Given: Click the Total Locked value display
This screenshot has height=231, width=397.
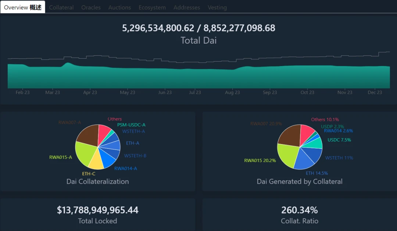Looking at the screenshot, I should point(97,210).
